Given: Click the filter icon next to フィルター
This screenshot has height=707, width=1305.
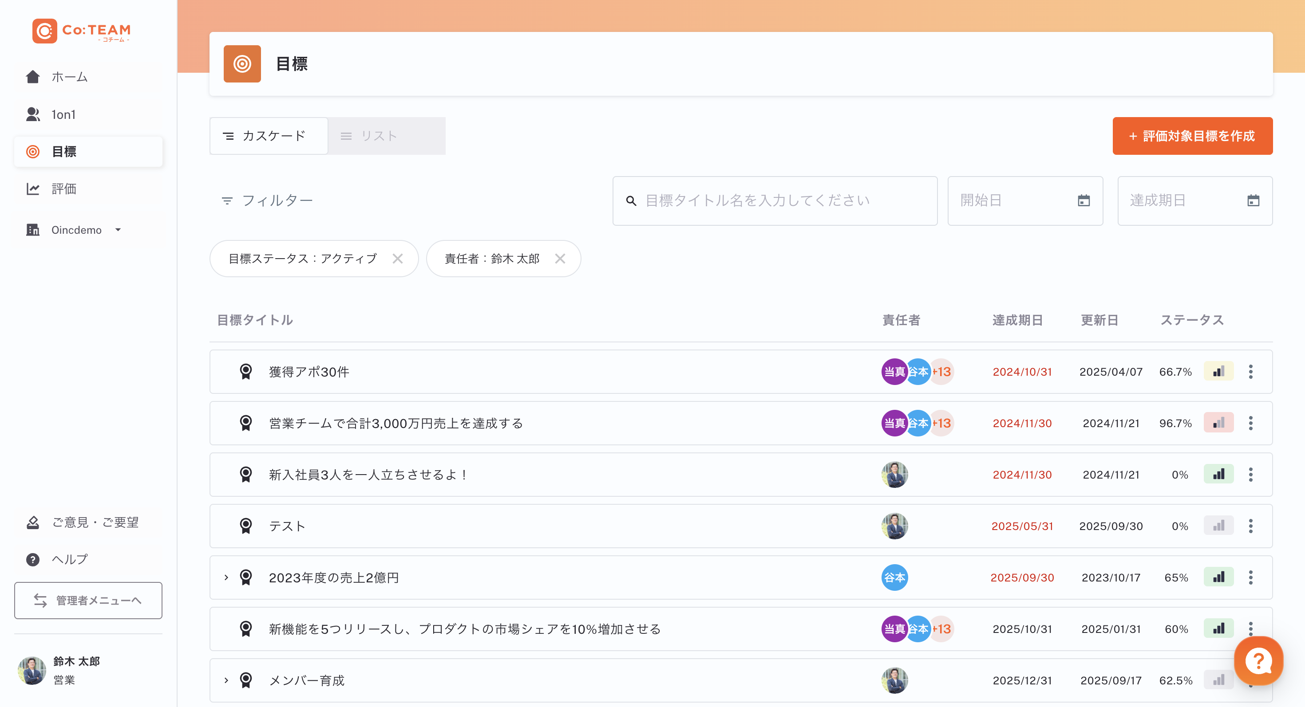Looking at the screenshot, I should coord(227,200).
